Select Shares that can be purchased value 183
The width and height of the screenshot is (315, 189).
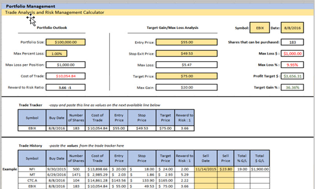pos(292,42)
